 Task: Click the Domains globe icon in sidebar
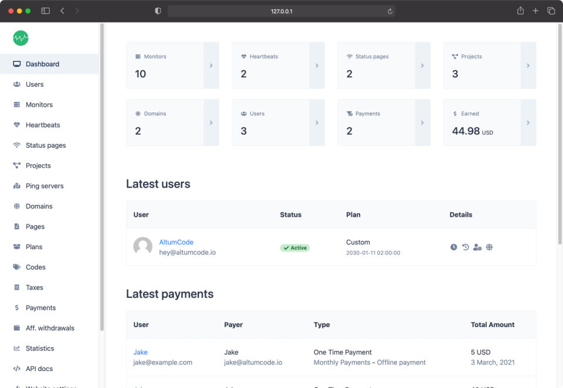pyautogui.click(x=16, y=206)
